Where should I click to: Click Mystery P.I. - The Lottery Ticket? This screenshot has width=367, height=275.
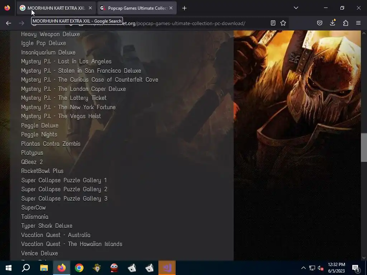(64, 98)
